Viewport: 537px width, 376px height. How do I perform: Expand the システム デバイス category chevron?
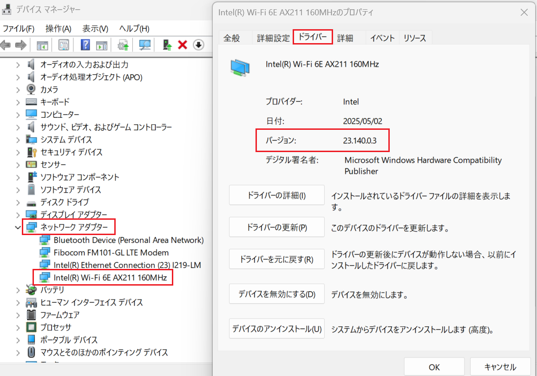tap(18, 140)
